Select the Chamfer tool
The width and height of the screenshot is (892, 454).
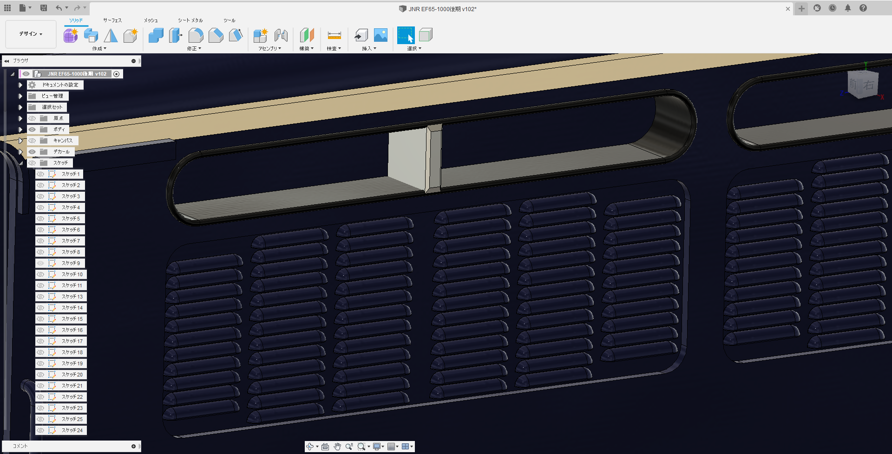(x=216, y=35)
